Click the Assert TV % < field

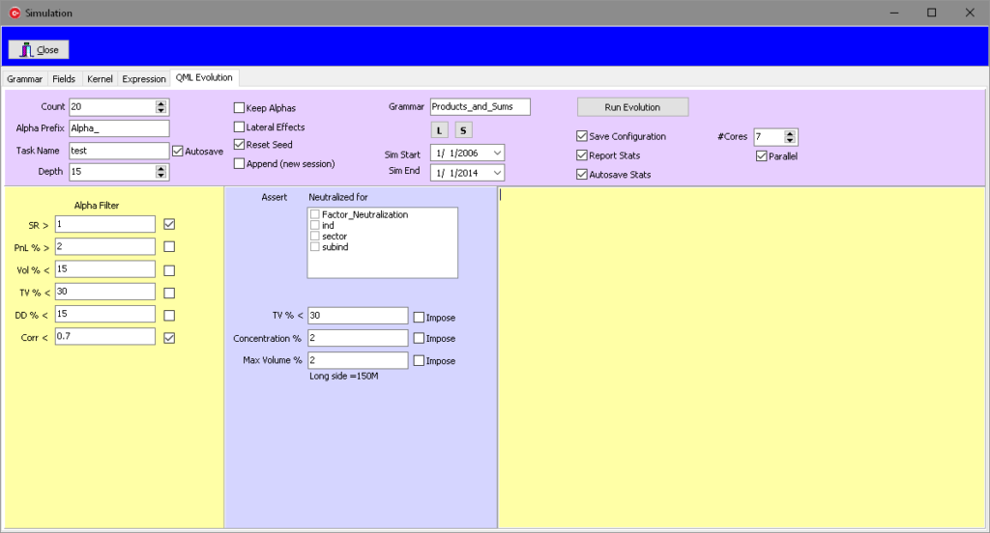[358, 316]
